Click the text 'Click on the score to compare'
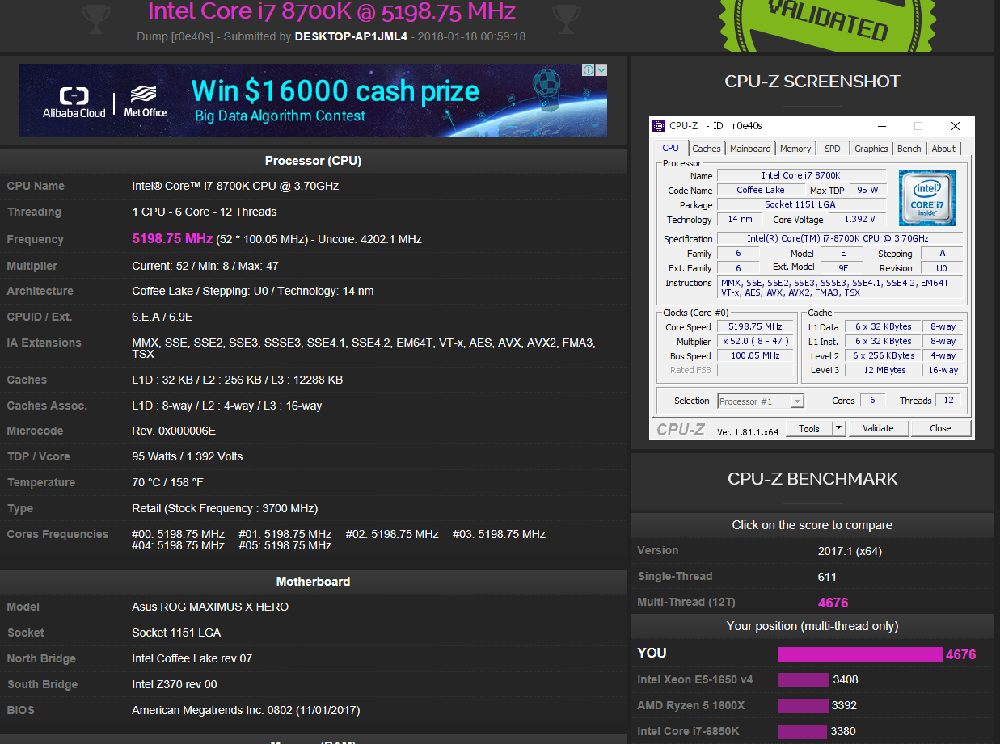This screenshot has height=744, width=1000. [x=812, y=525]
